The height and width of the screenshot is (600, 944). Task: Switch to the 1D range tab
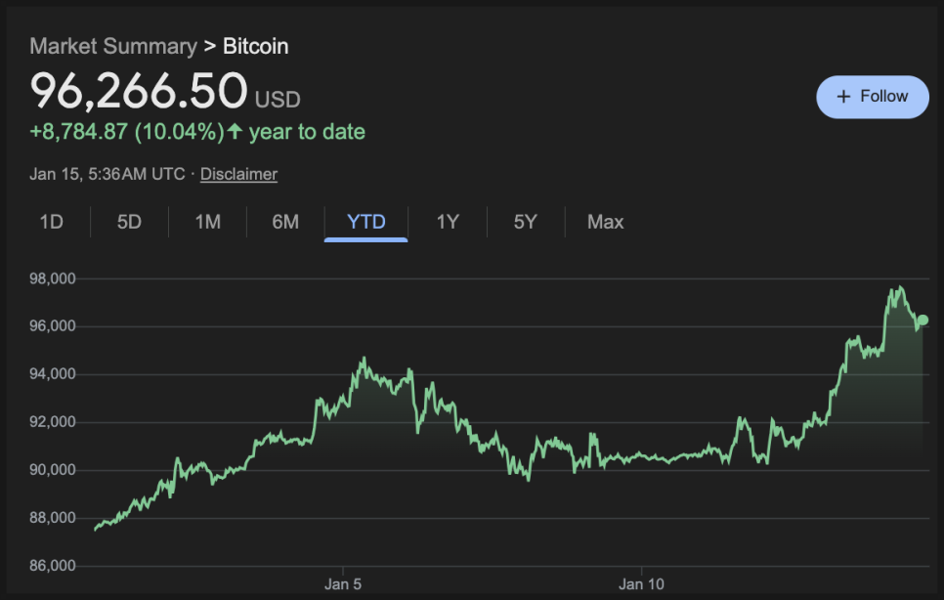tap(51, 222)
